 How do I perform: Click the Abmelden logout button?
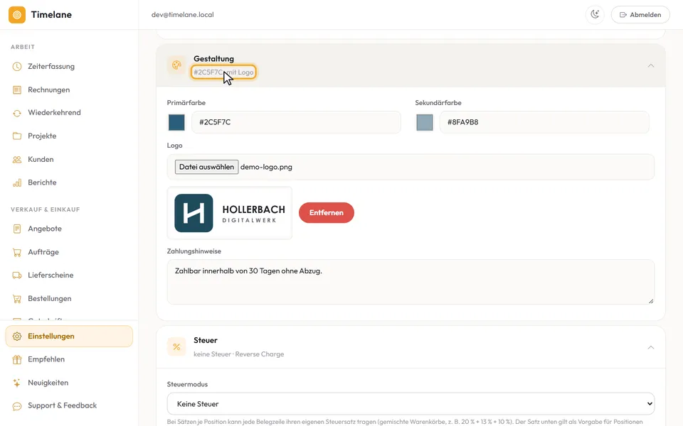tap(640, 15)
